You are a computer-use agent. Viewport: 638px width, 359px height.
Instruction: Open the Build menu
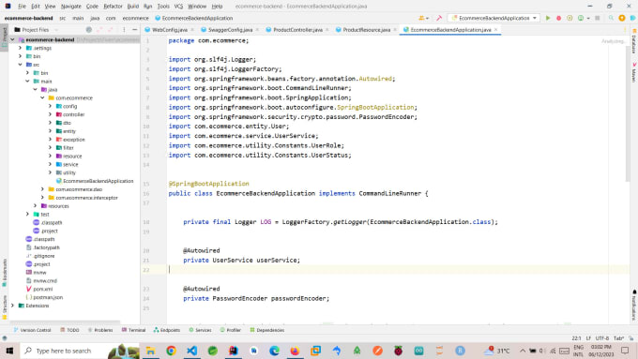(132, 7)
